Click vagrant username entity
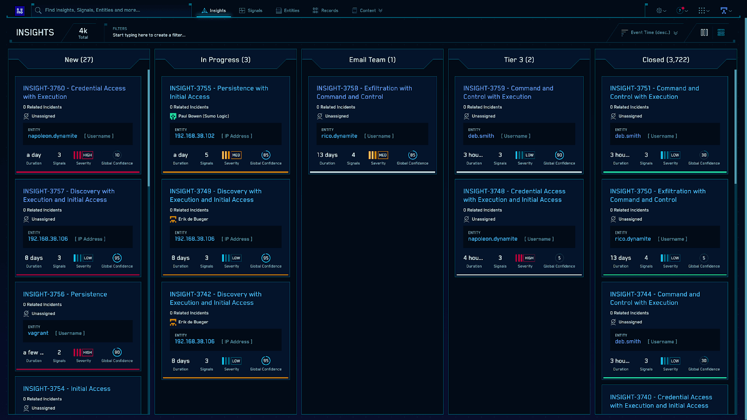Image resolution: width=747 pixels, height=420 pixels. click(x=38, y=333)
